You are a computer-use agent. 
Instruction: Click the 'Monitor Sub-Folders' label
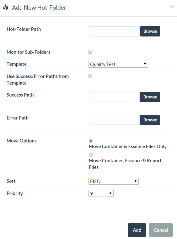[x=29, y=52]
